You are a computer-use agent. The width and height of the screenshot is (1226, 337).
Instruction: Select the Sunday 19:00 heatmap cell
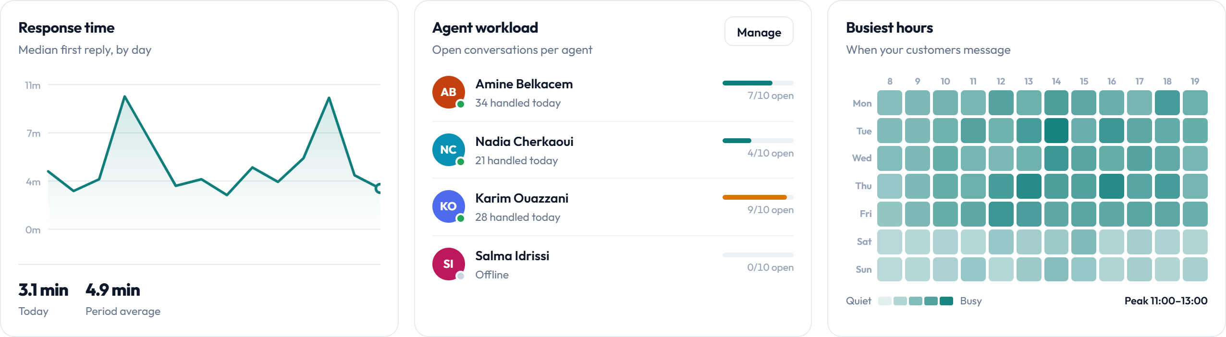point(1195,269)
